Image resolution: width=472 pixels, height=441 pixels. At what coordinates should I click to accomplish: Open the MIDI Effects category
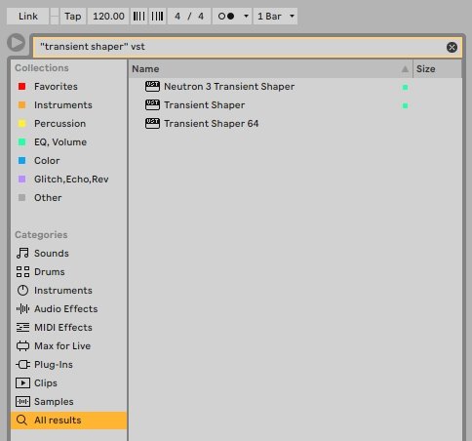click(68, 327)
